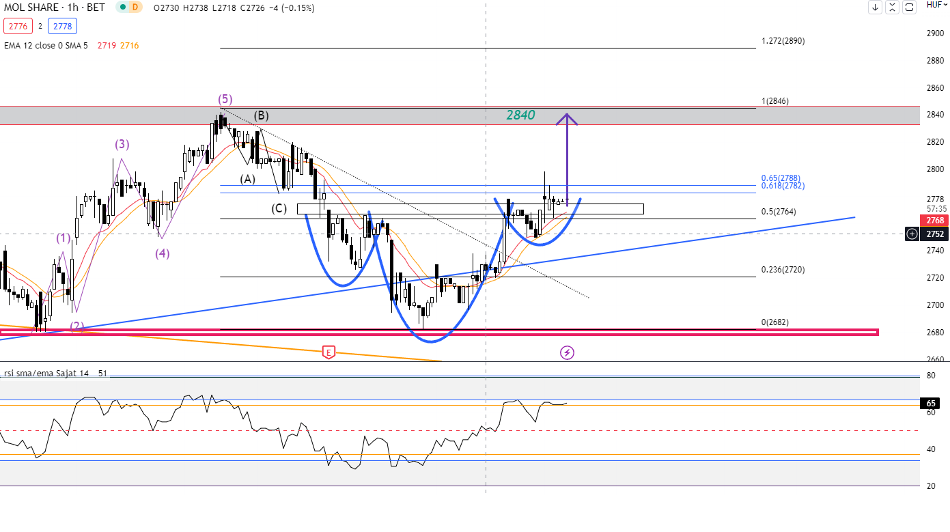950x532 pixels.
Task: Select the wave (3) label
Action: [122, 145]
